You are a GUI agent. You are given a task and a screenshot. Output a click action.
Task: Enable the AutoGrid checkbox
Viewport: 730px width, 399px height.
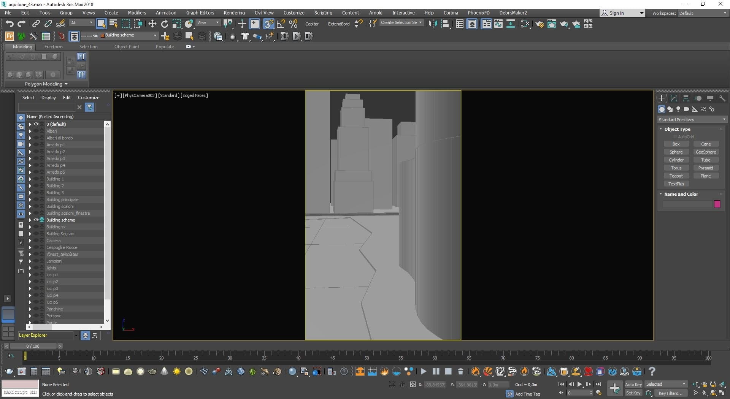pos(675,137)
